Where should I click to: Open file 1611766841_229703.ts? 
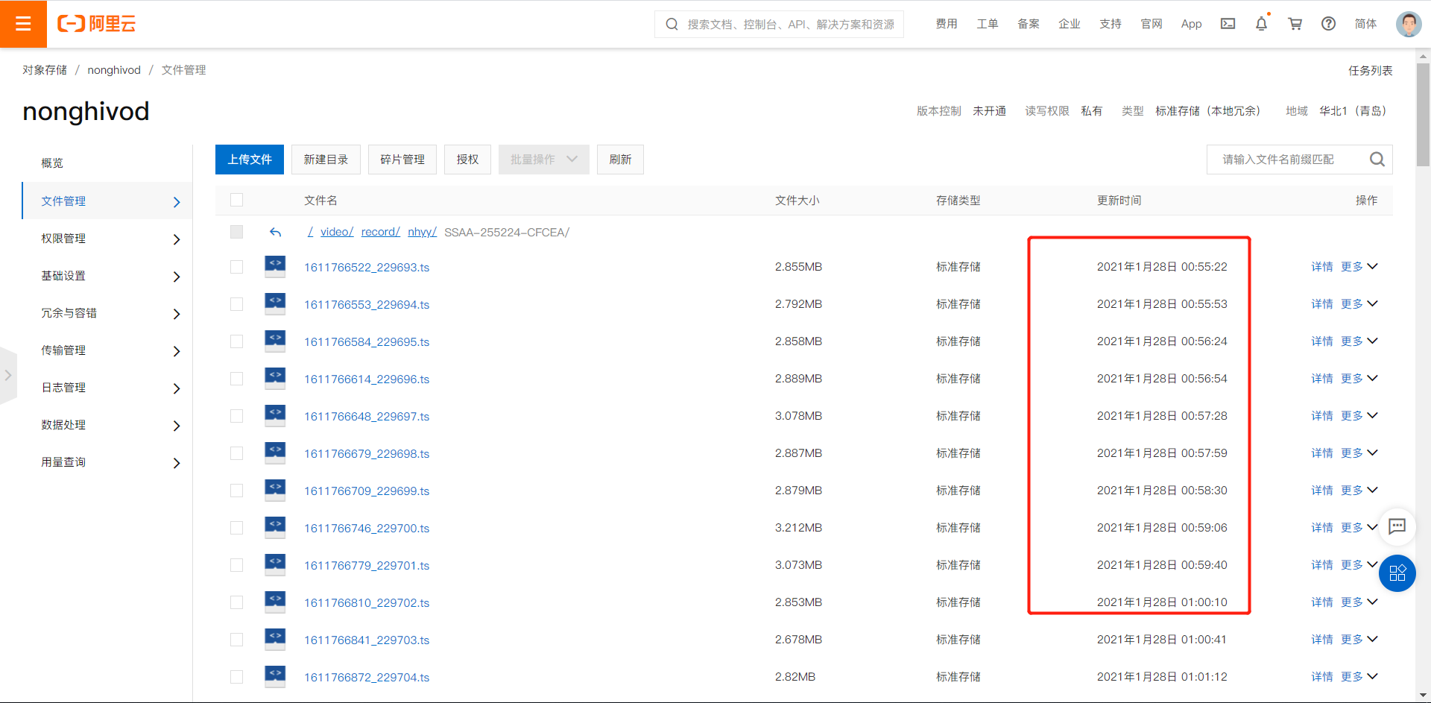[367, 640]
